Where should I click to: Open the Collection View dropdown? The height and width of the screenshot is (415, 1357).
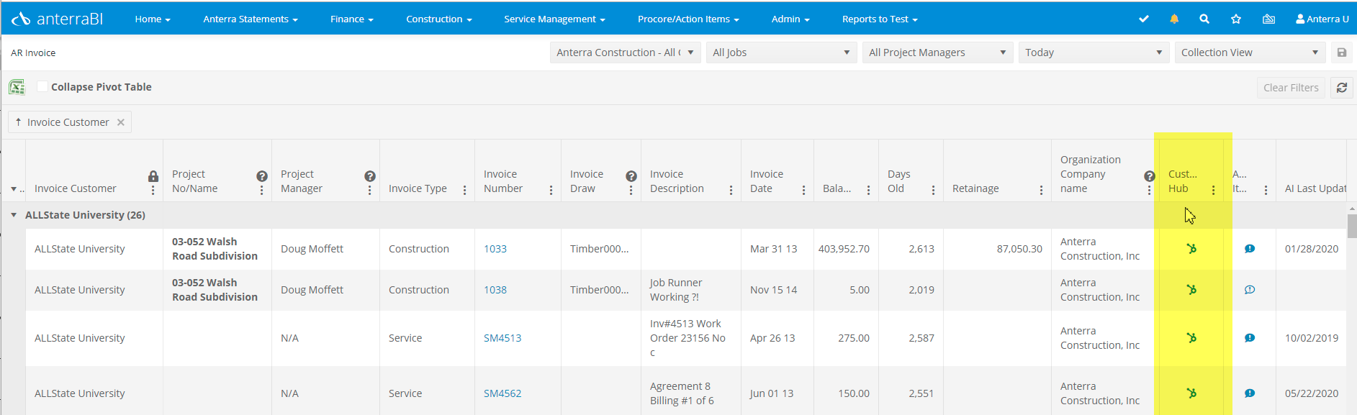coord(1250,53)
